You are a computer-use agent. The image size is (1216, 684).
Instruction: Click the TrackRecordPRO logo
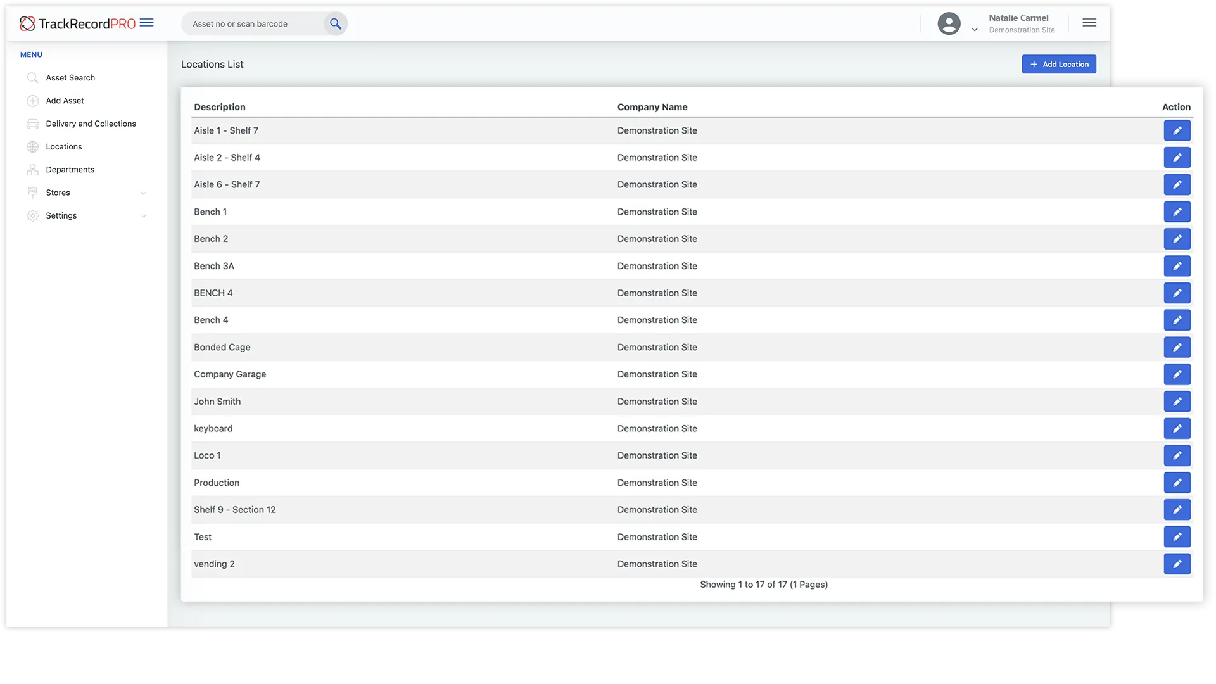(78, 24)
